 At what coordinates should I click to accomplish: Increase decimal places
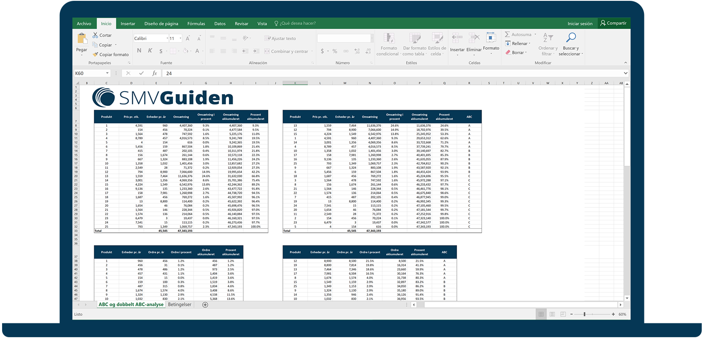pyautogui.click(x=357, y=51)
